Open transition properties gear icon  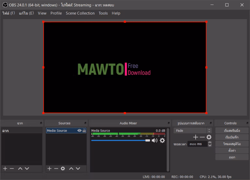point(209,137)
